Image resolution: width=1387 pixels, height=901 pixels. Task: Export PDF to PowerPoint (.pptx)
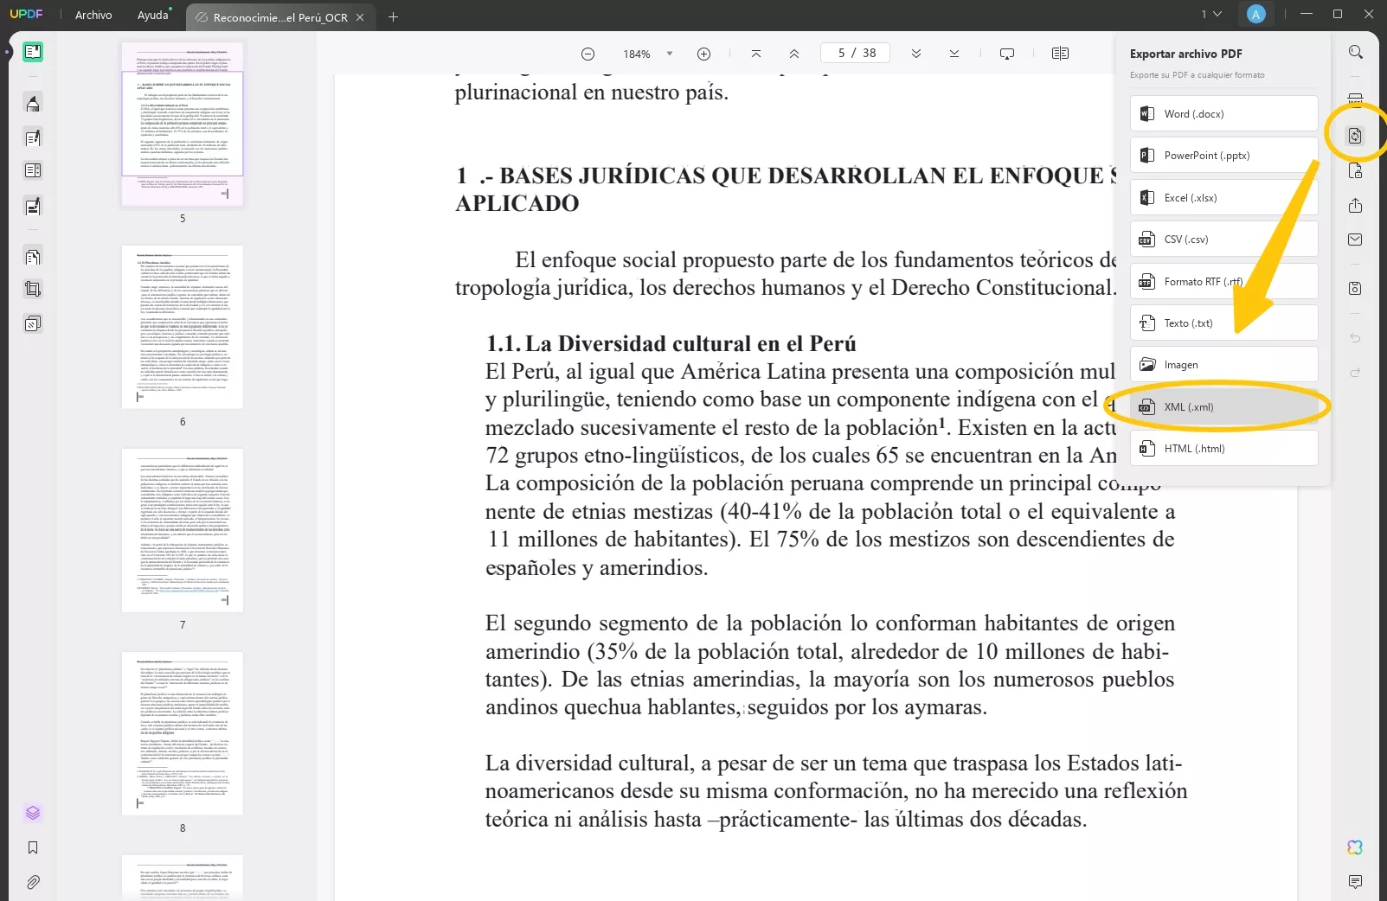(x=1223, y=156)
